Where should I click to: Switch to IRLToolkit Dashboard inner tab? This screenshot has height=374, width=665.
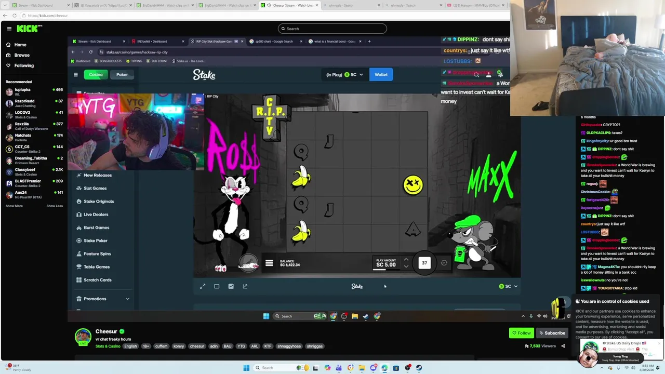[x=156, y=42]
